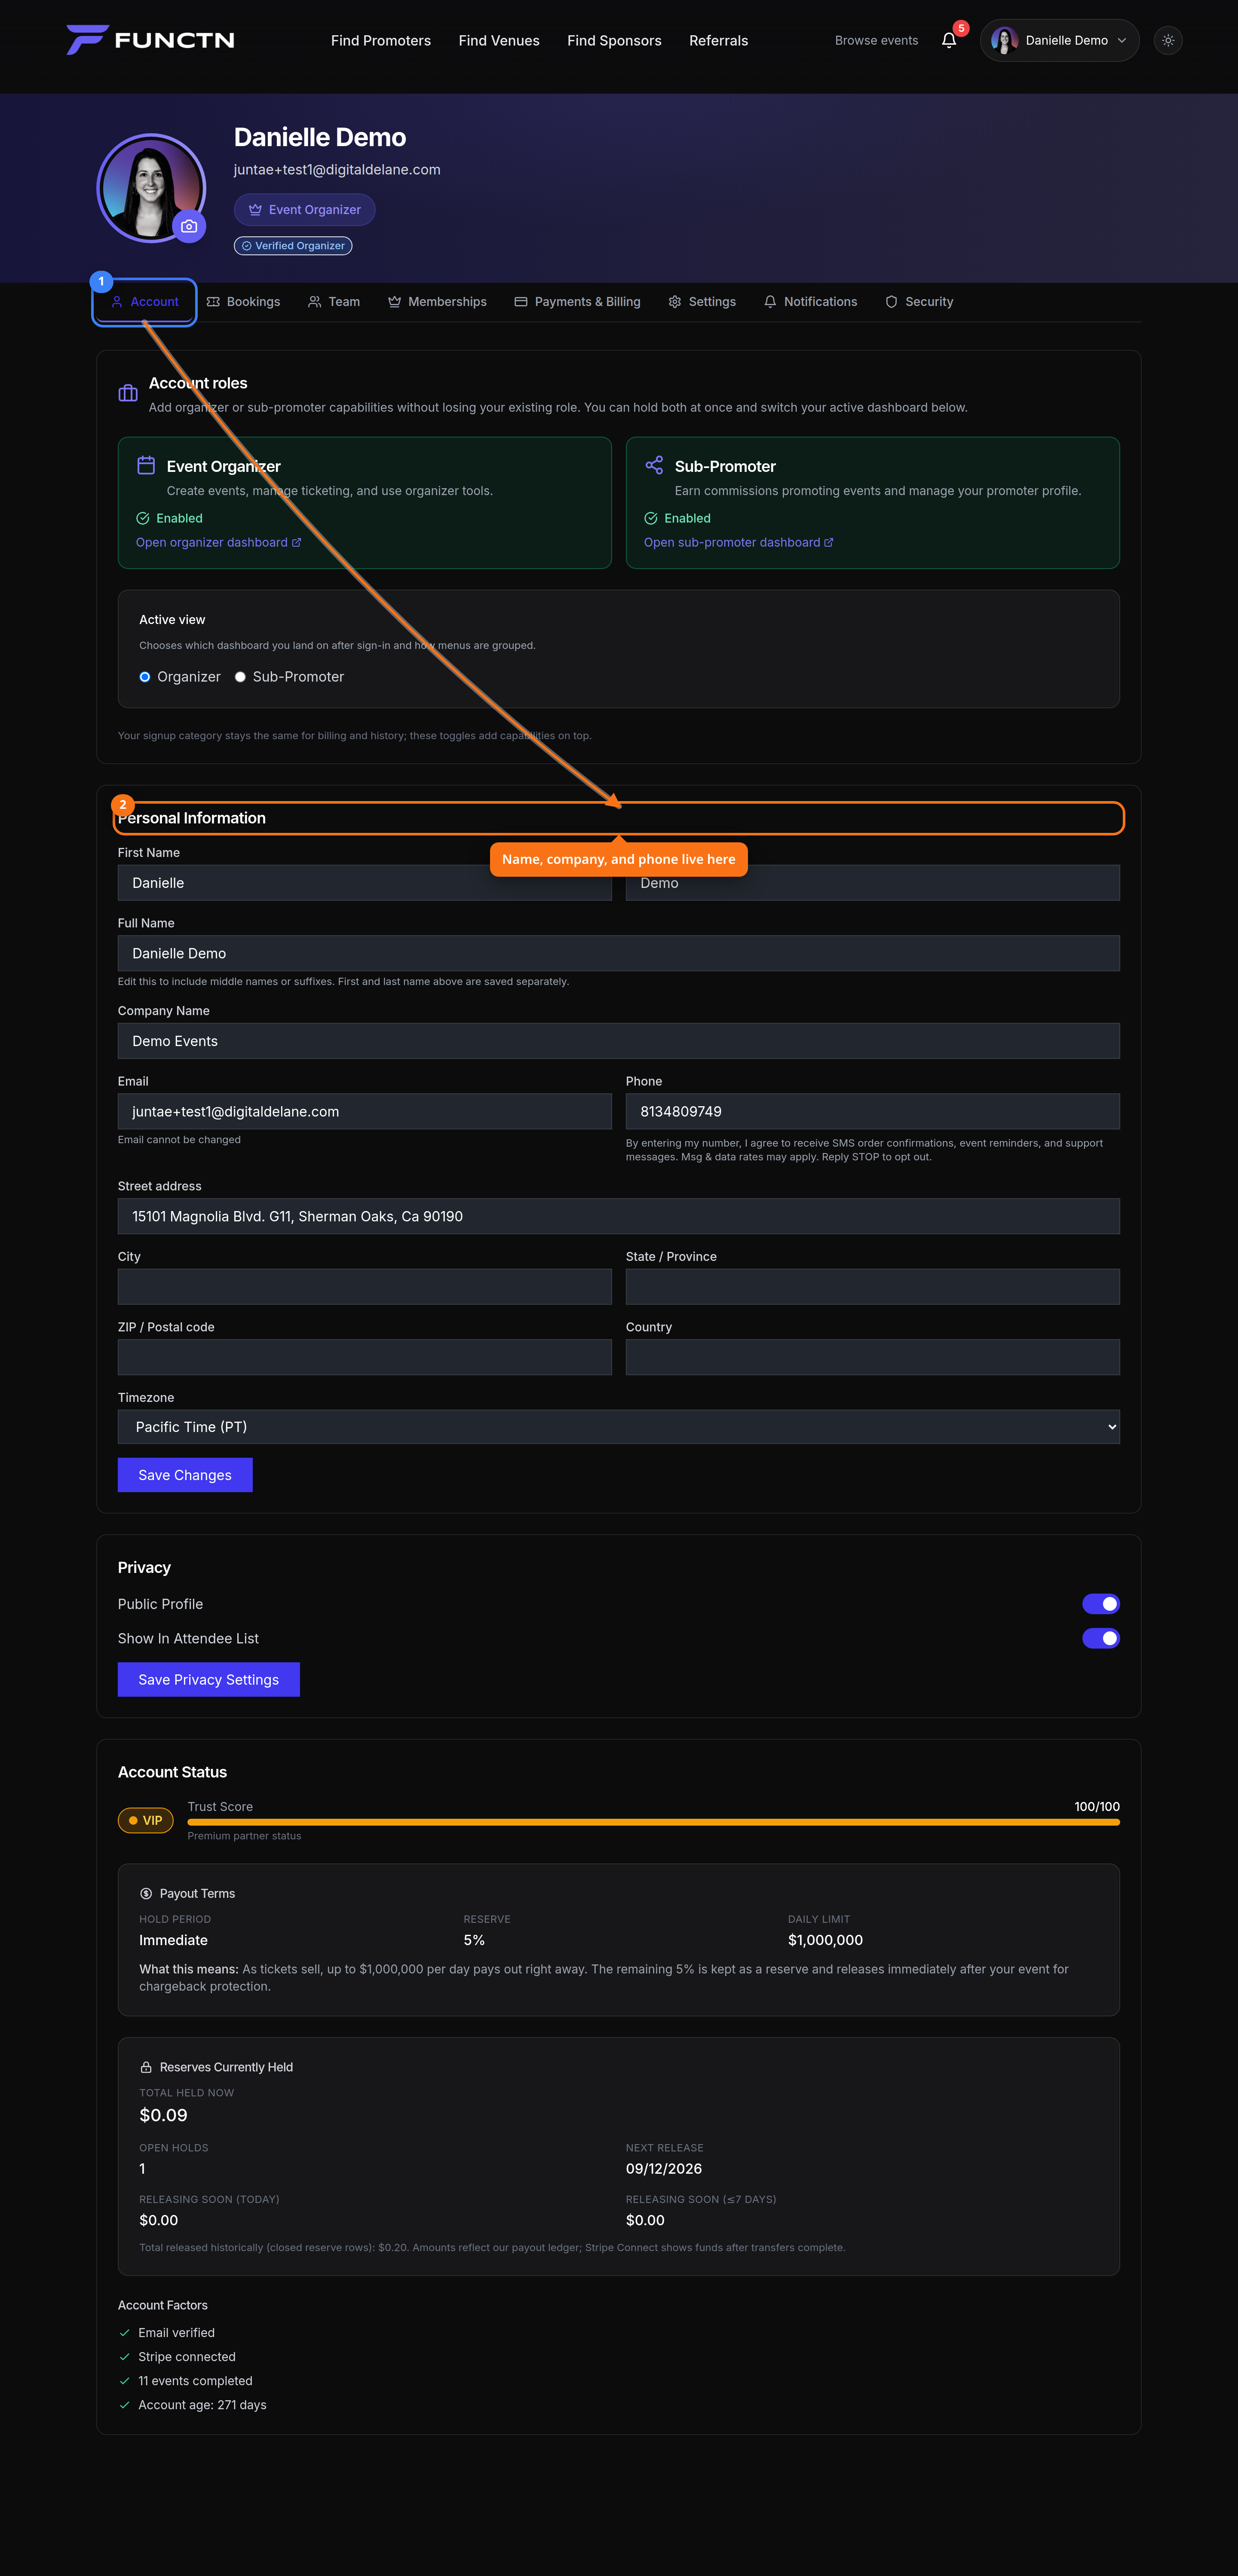
Task: Click the State / Province field
Action: [x=873, y=1287]
